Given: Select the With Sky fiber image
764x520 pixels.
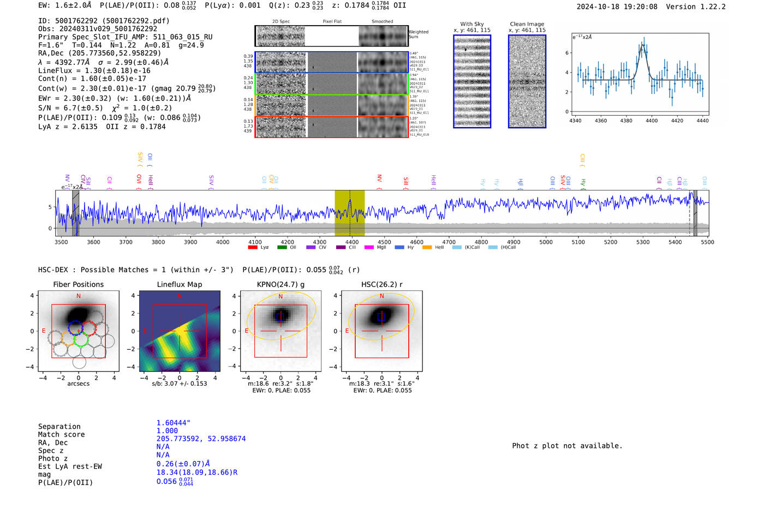Looking at the screenshot, I should (472, 81).
